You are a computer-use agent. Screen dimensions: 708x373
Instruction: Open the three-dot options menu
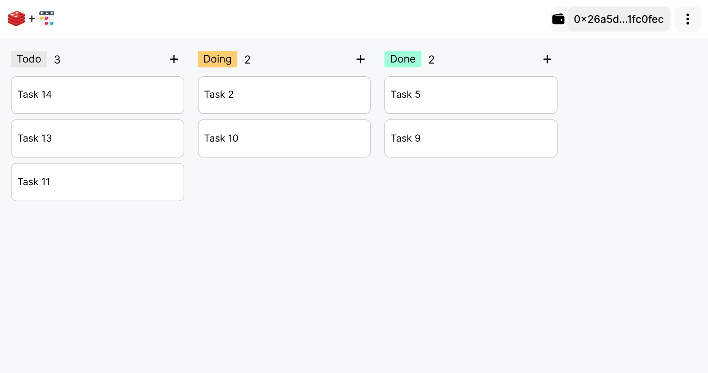click(x=688, y=19)
